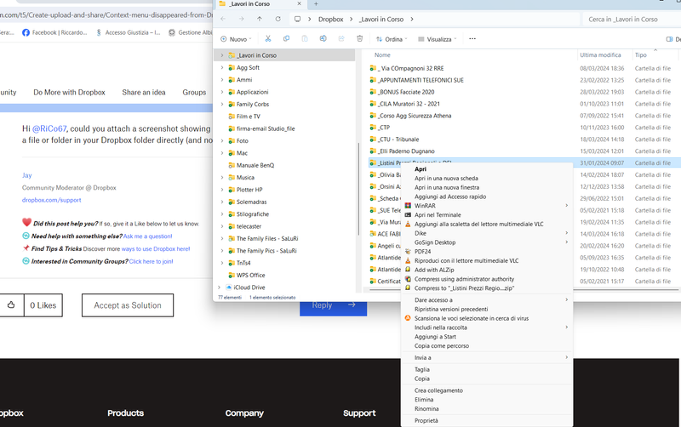Click the 0 Likes counter button
This screenshot has width=681, height=427.
click(x=43, y=305)
